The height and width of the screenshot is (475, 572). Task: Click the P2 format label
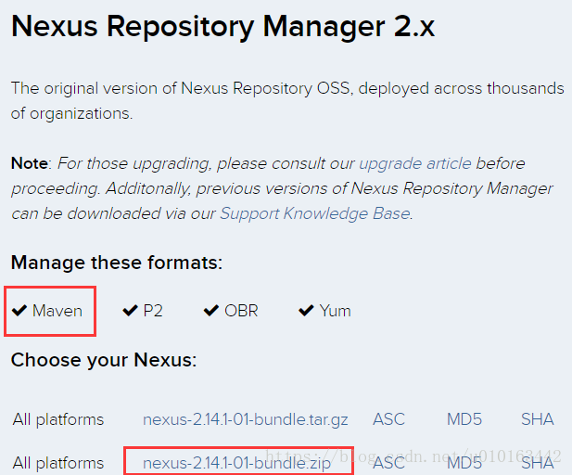click(153, 311)
